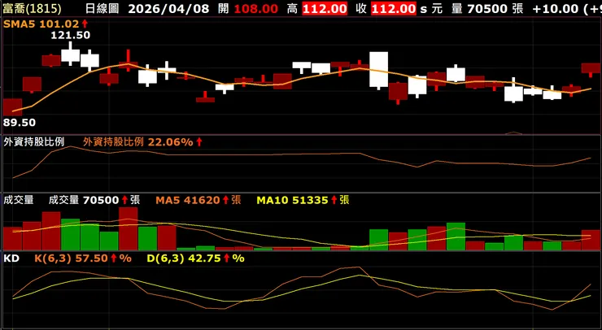Click the first candlestick near 89.50 low
The height and width of the screenshot is (330, 602).
(12, 107)
